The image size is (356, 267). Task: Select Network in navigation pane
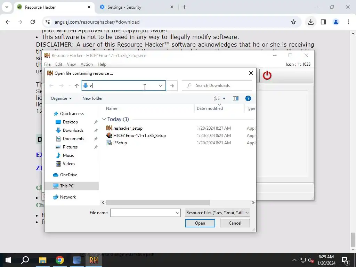click(x=68, y=197)
